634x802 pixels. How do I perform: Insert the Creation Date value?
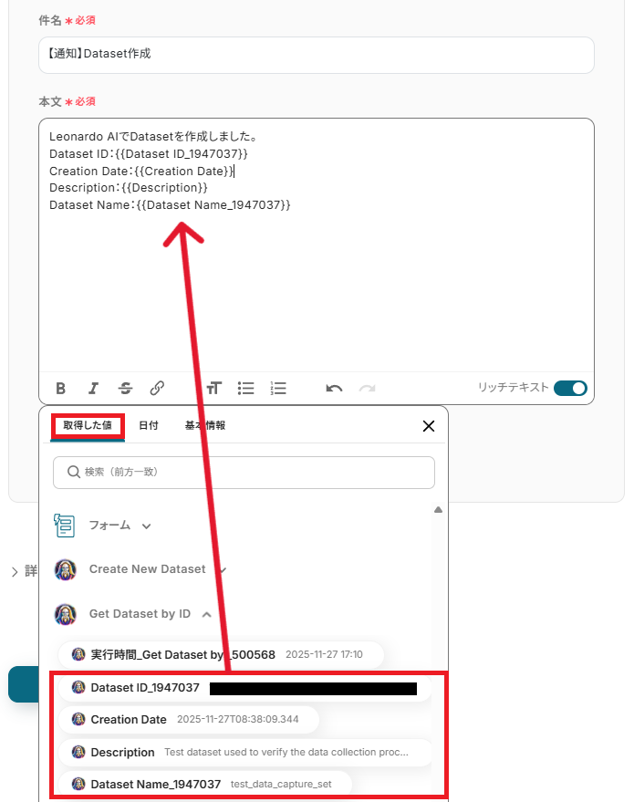point(189,719)
